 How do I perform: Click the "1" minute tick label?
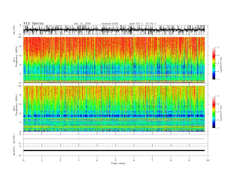coord(42,160)
